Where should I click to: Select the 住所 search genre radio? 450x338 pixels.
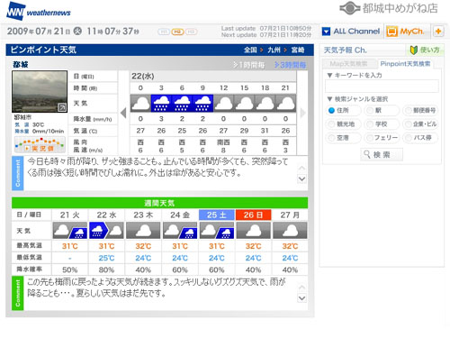331,110
